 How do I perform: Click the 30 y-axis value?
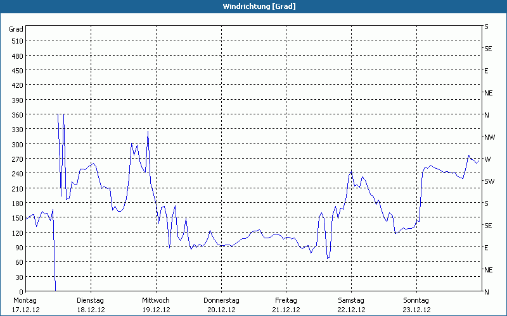pos(20,277)
